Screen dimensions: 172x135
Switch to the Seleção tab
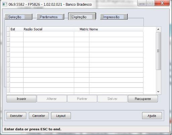[18, 17]
